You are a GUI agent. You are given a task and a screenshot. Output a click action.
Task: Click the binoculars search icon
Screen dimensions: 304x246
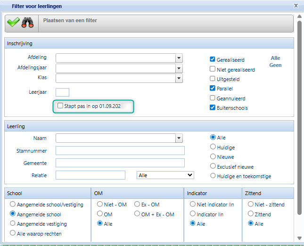(27, 22)
